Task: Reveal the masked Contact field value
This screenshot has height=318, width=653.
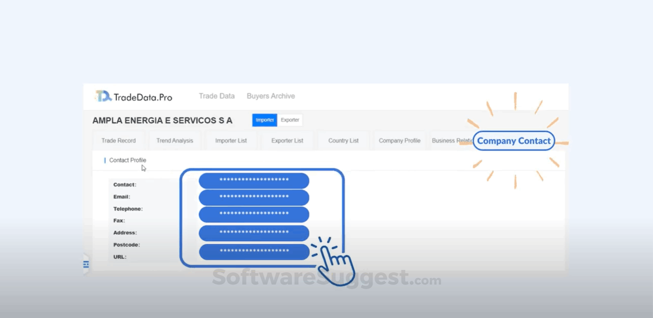Action: 254,181
